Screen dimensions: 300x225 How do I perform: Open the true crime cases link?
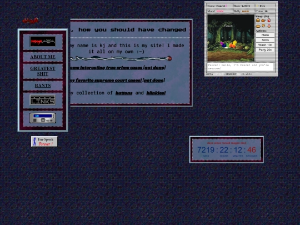click(117, 68)
